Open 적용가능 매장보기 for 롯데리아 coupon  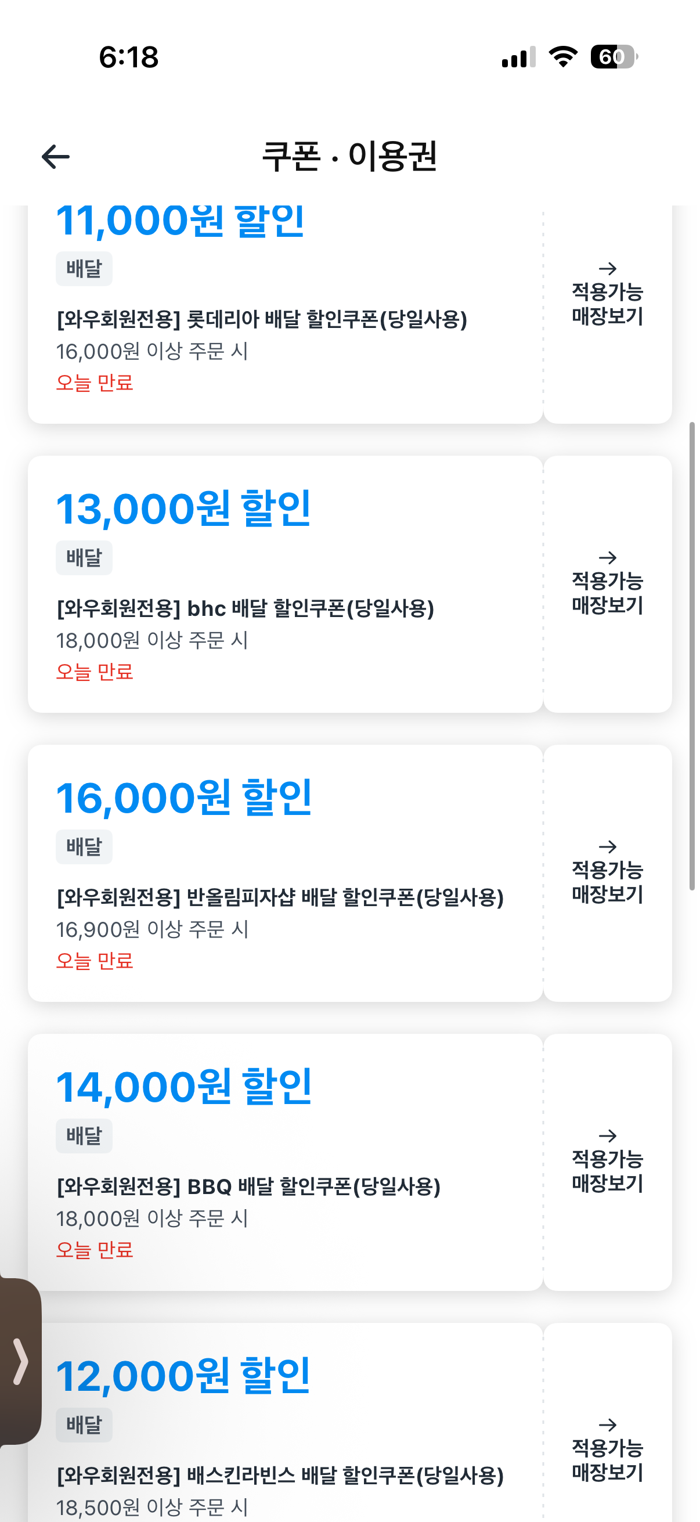(607, 304)
